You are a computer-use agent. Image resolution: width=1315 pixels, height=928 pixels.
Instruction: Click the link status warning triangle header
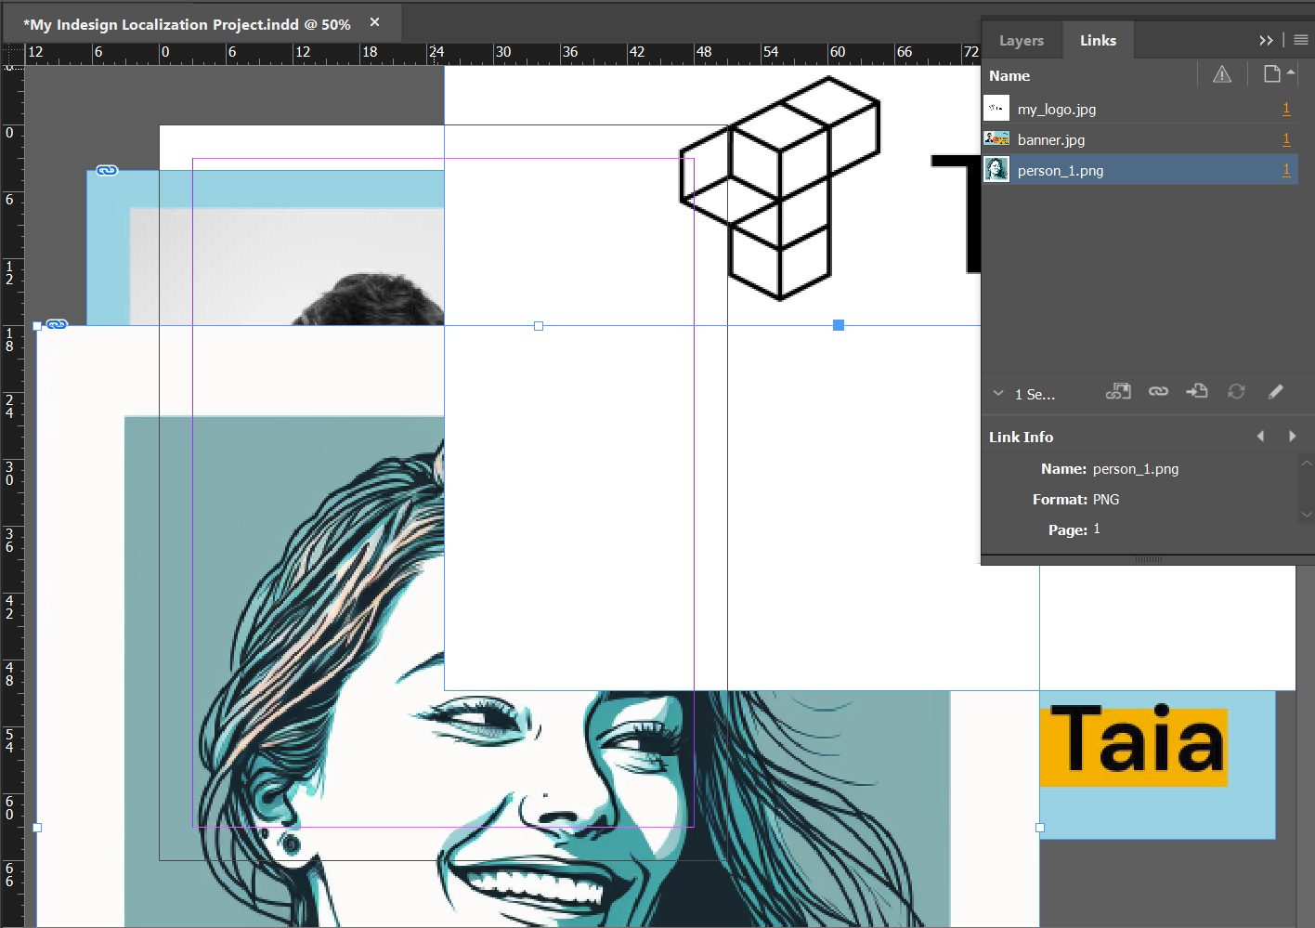click(x=1221, y=74)
